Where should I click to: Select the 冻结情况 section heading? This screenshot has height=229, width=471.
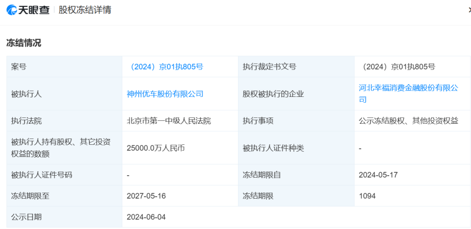click(24, 43)
